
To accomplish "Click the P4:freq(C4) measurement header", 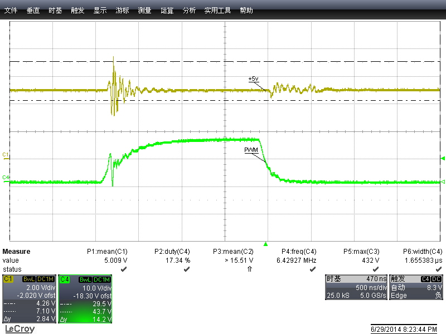I will pyautogui.click(x=299, y=252).
